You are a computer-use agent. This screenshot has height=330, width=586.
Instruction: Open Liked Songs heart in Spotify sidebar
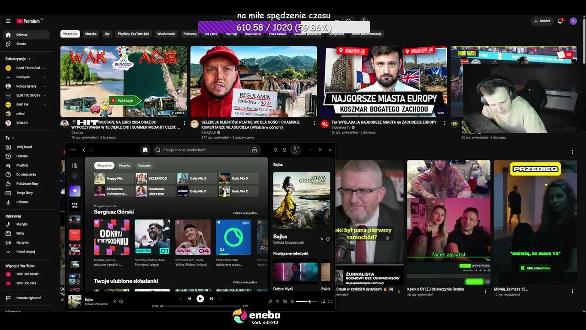(x=75, y=191)
